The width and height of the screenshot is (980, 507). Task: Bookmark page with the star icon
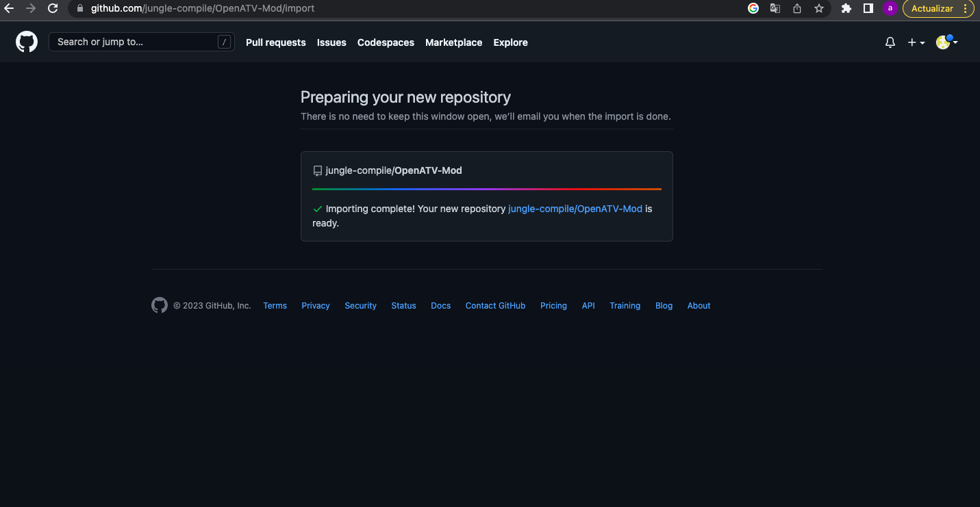(819, 9)
